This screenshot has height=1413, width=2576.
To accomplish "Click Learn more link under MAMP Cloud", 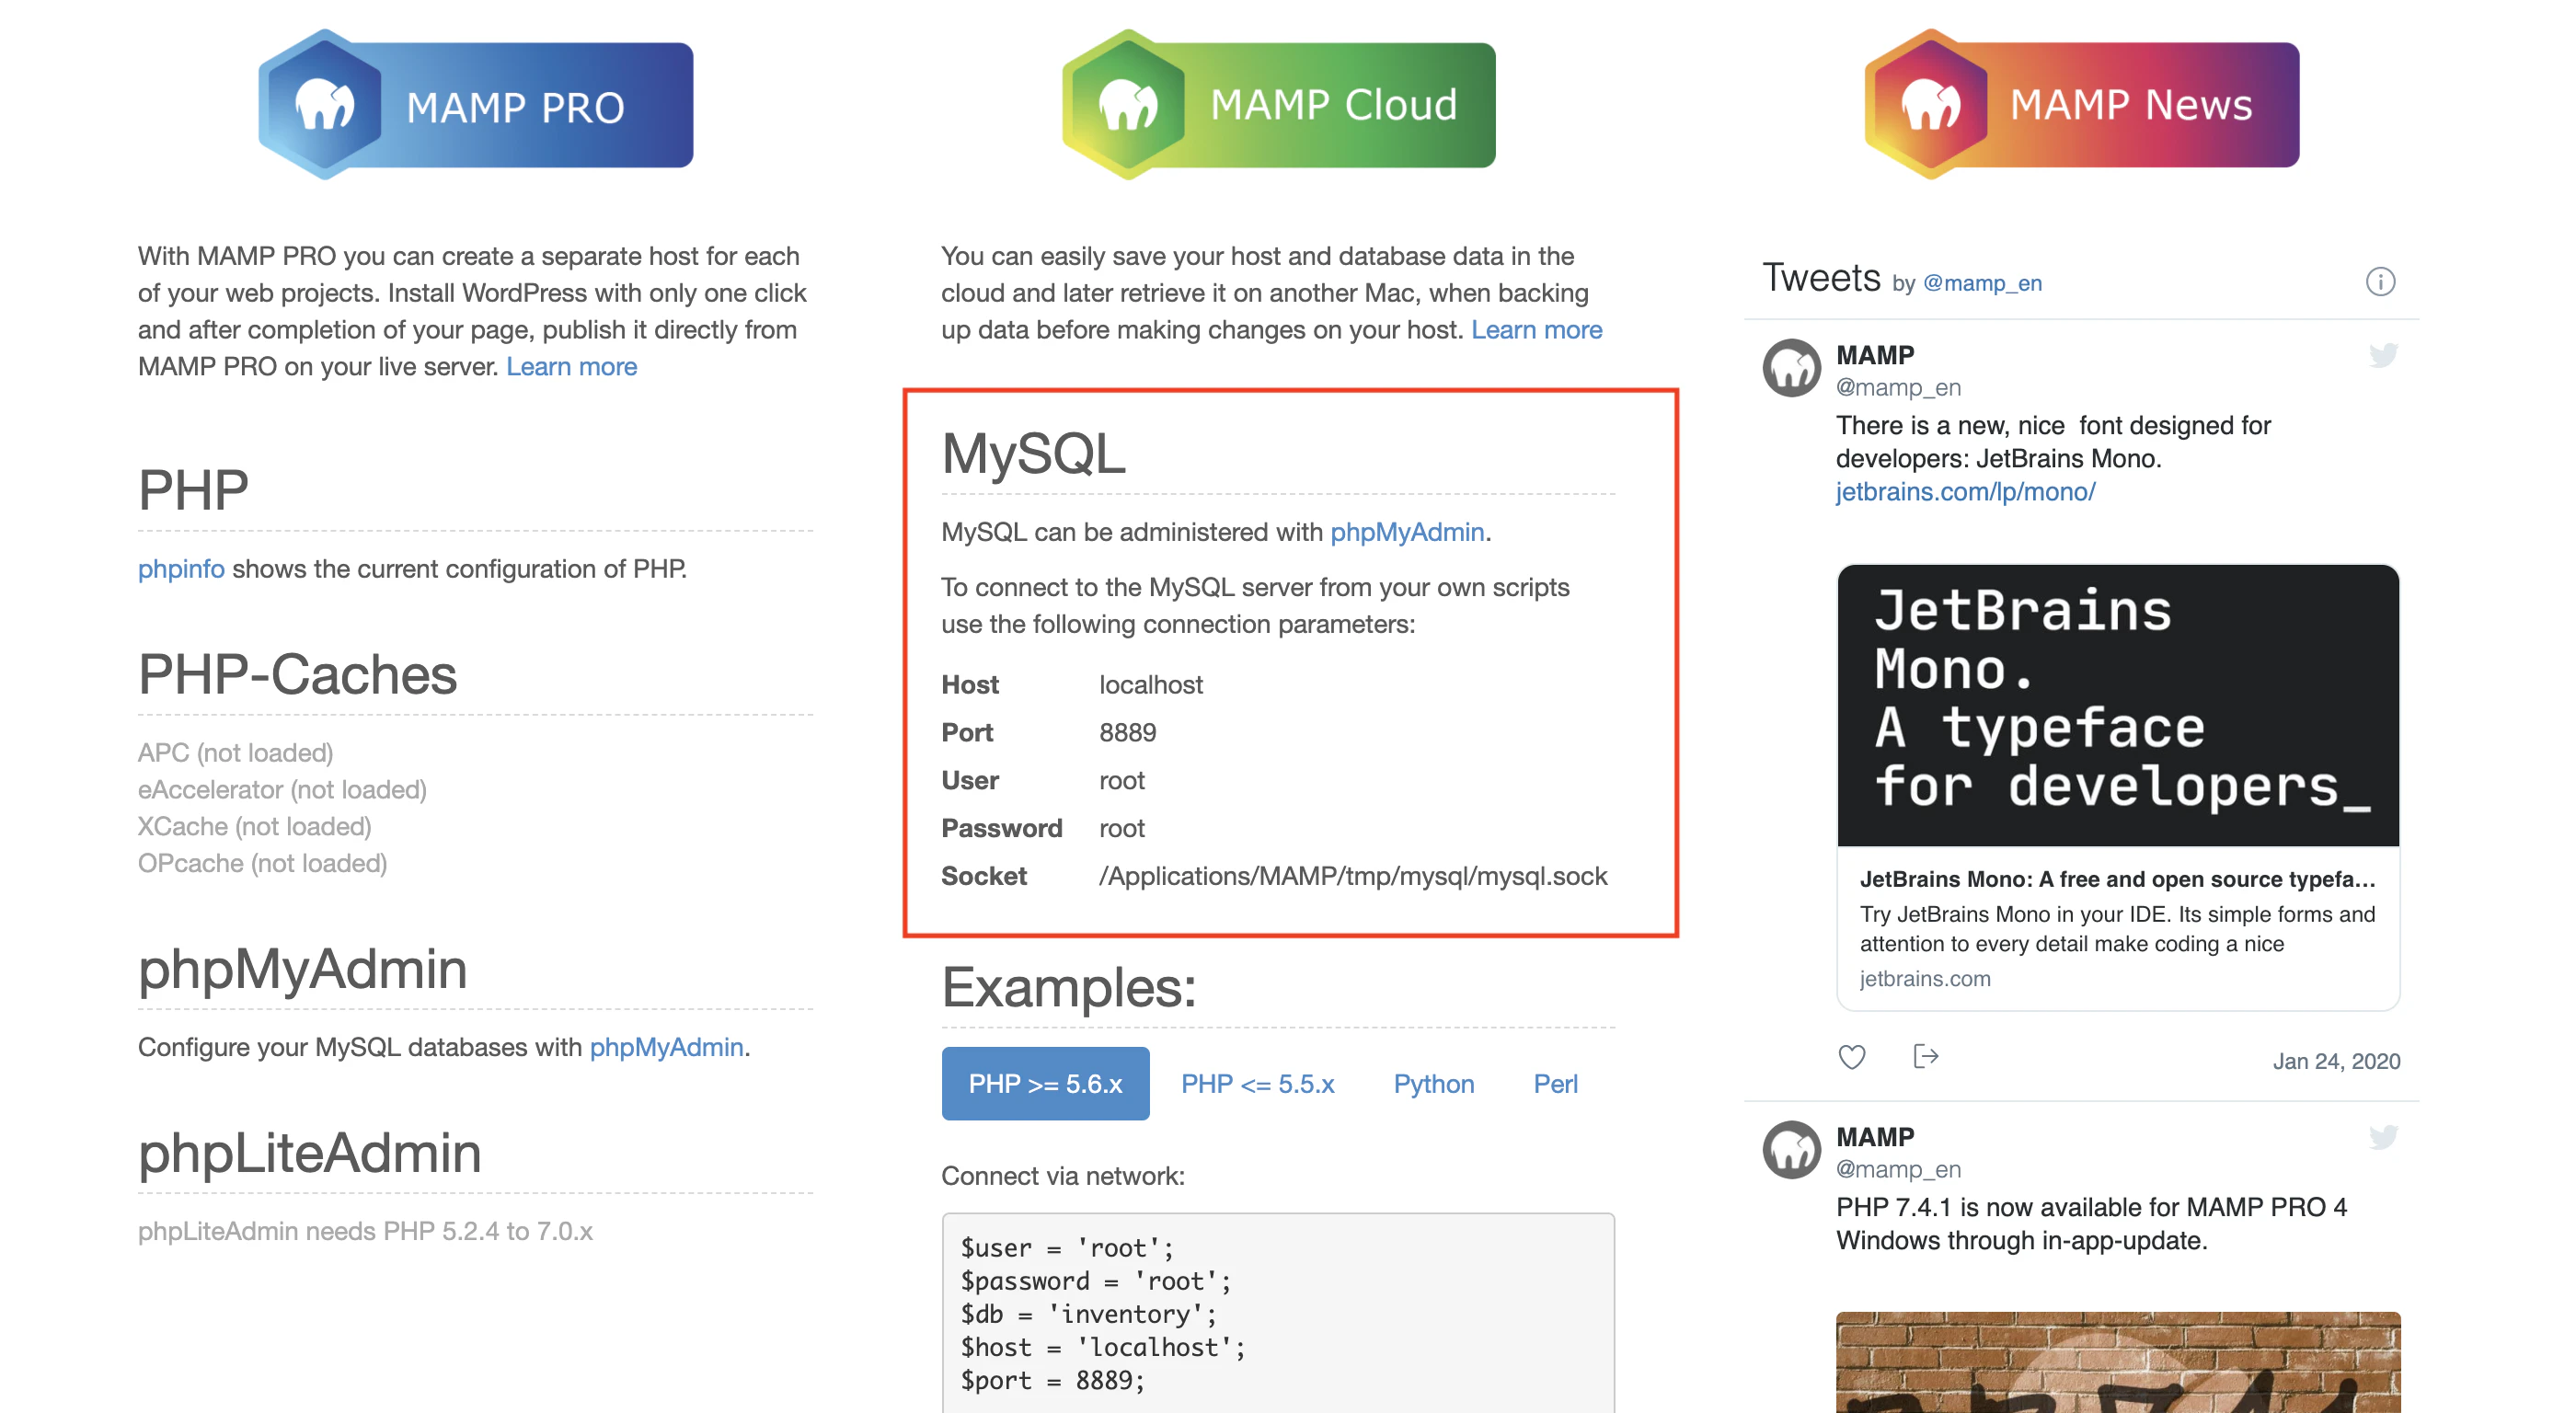I will [1536, 330].
